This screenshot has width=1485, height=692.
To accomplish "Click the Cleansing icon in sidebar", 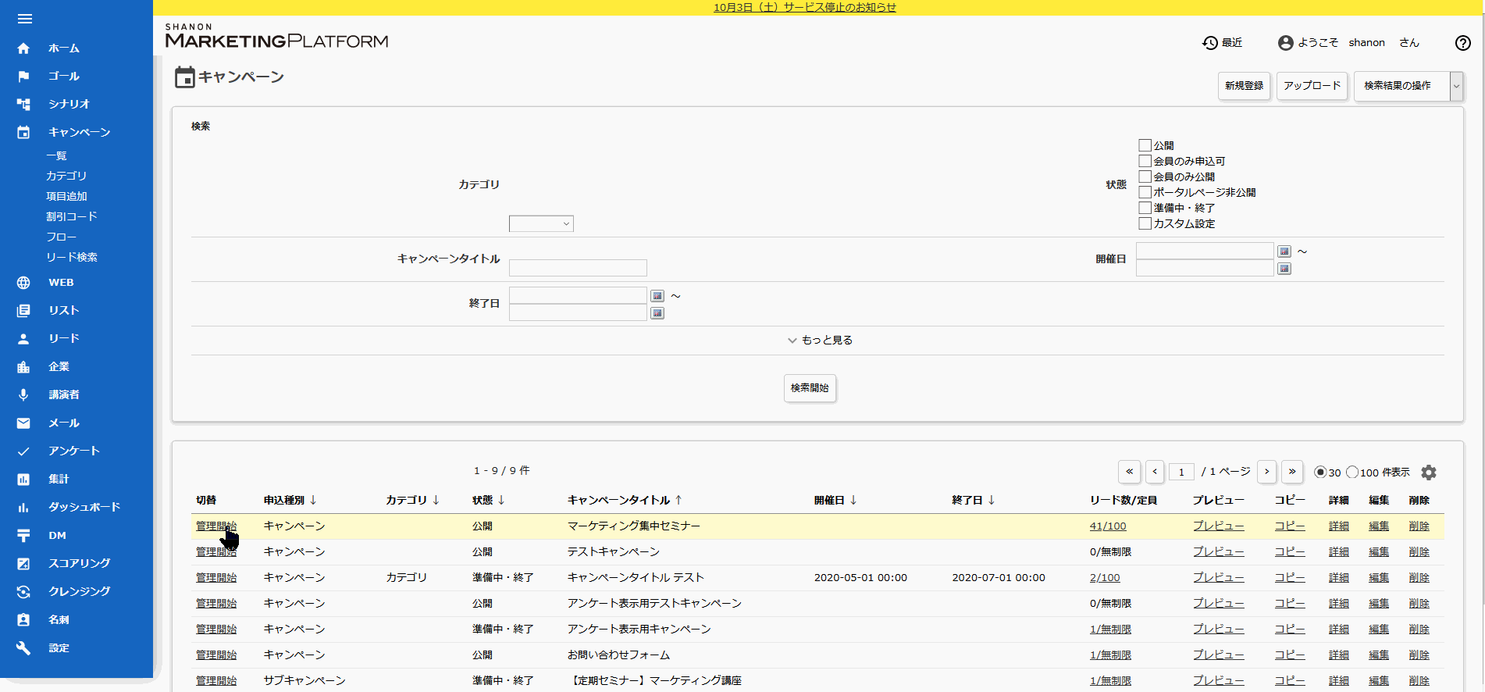I will [23, 592].
